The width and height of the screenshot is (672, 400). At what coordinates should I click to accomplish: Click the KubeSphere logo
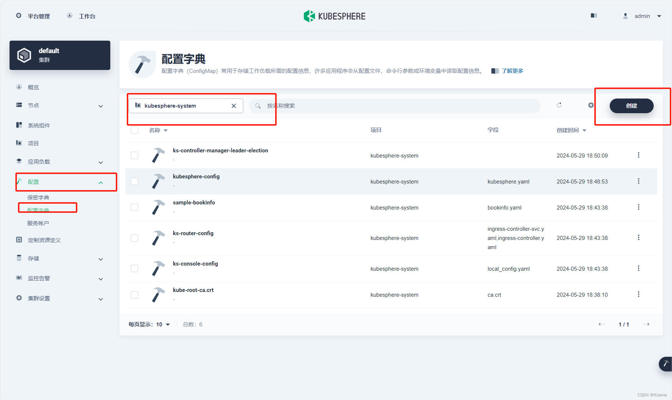(335, 16)
